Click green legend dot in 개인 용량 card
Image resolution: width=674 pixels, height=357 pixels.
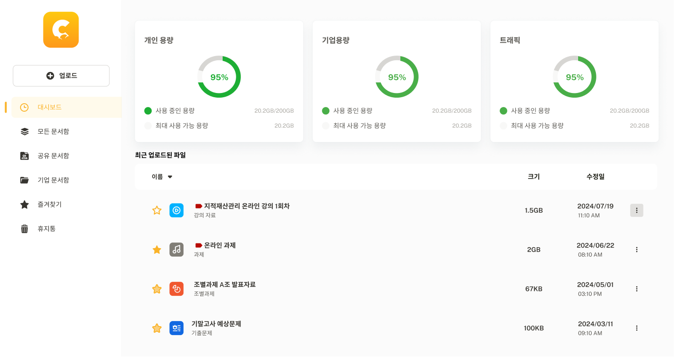148,111
